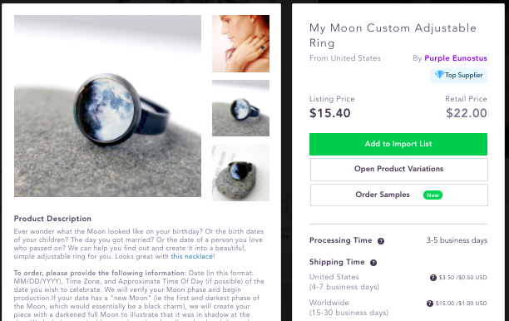Click the $22.00 retail price

(x=467, y=113)
